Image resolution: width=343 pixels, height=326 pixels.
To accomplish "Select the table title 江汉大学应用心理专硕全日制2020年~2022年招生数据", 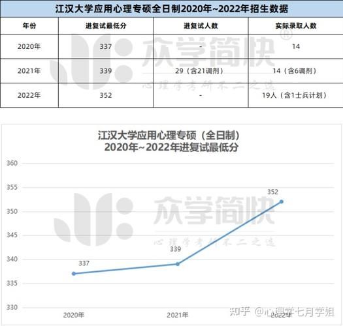I will 171,9.
